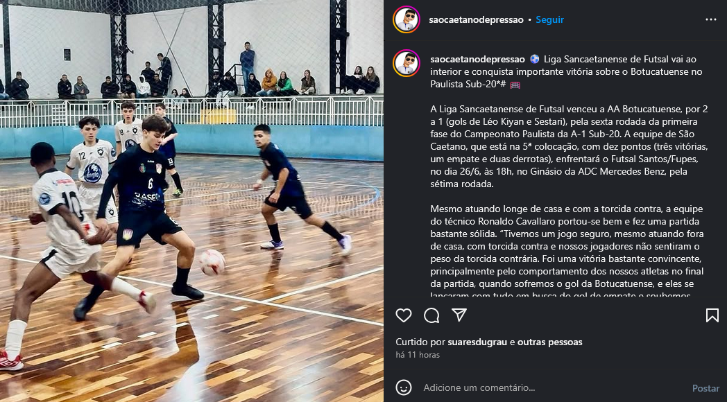Click the soccer ball emoji in caption
727x402 pixels.
click(535, 60)
